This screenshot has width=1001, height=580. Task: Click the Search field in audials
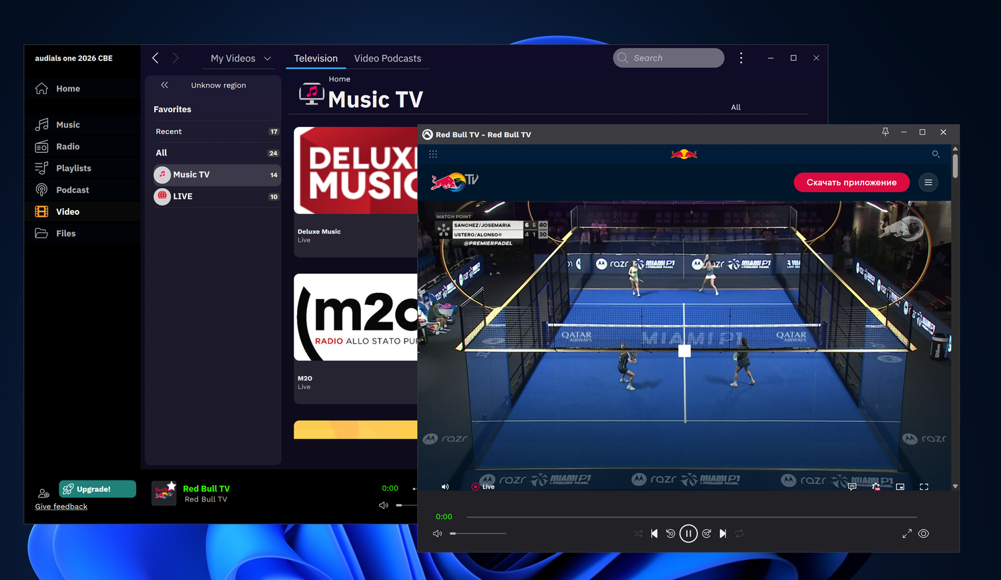pyautogui.click(x=669, y=58)
